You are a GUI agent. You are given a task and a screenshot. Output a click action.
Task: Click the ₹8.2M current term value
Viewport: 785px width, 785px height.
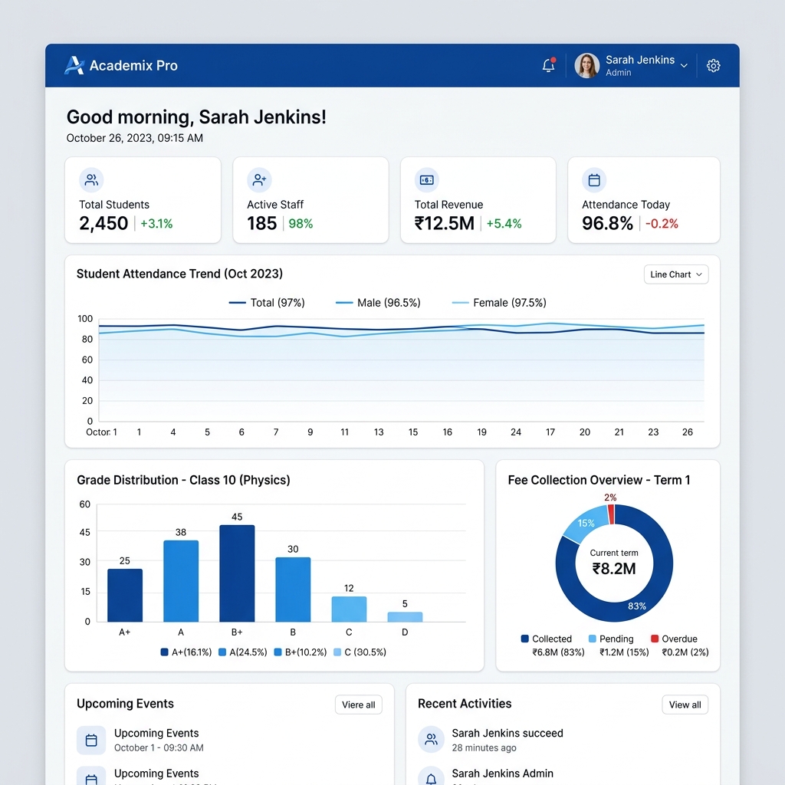[x=614, y=569]
